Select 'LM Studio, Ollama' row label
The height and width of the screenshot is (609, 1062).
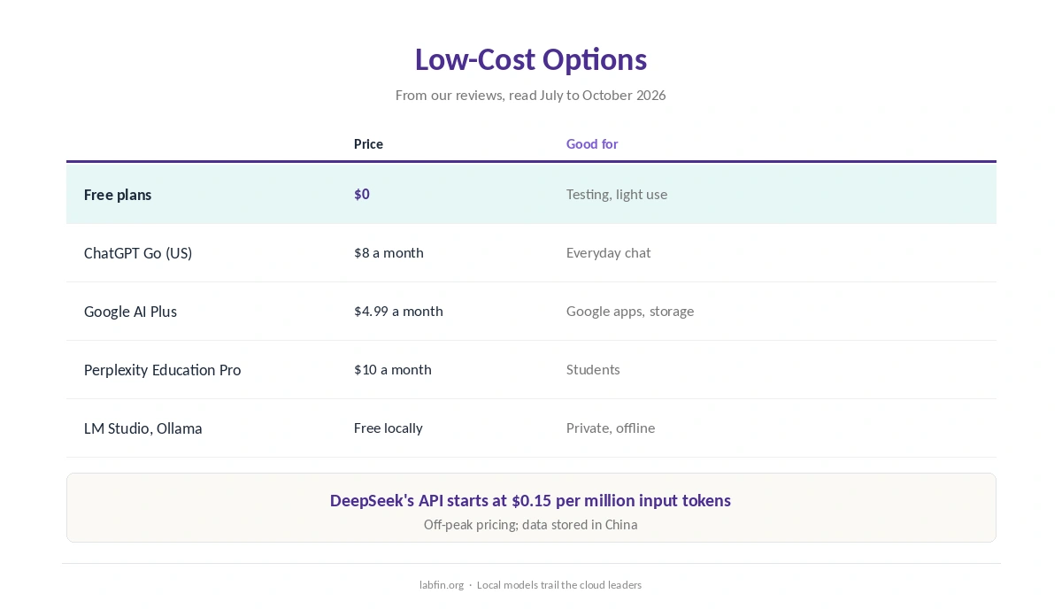pos(143,428)
